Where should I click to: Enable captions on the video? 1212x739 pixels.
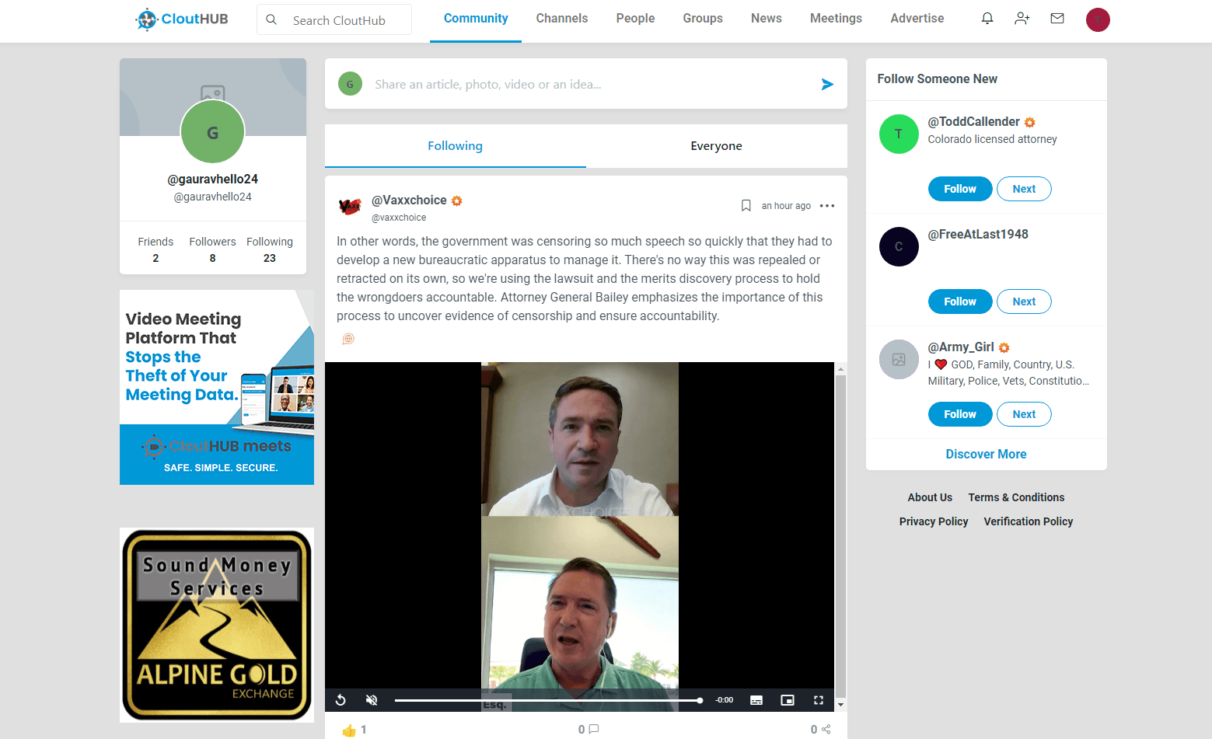pos(756,699)
